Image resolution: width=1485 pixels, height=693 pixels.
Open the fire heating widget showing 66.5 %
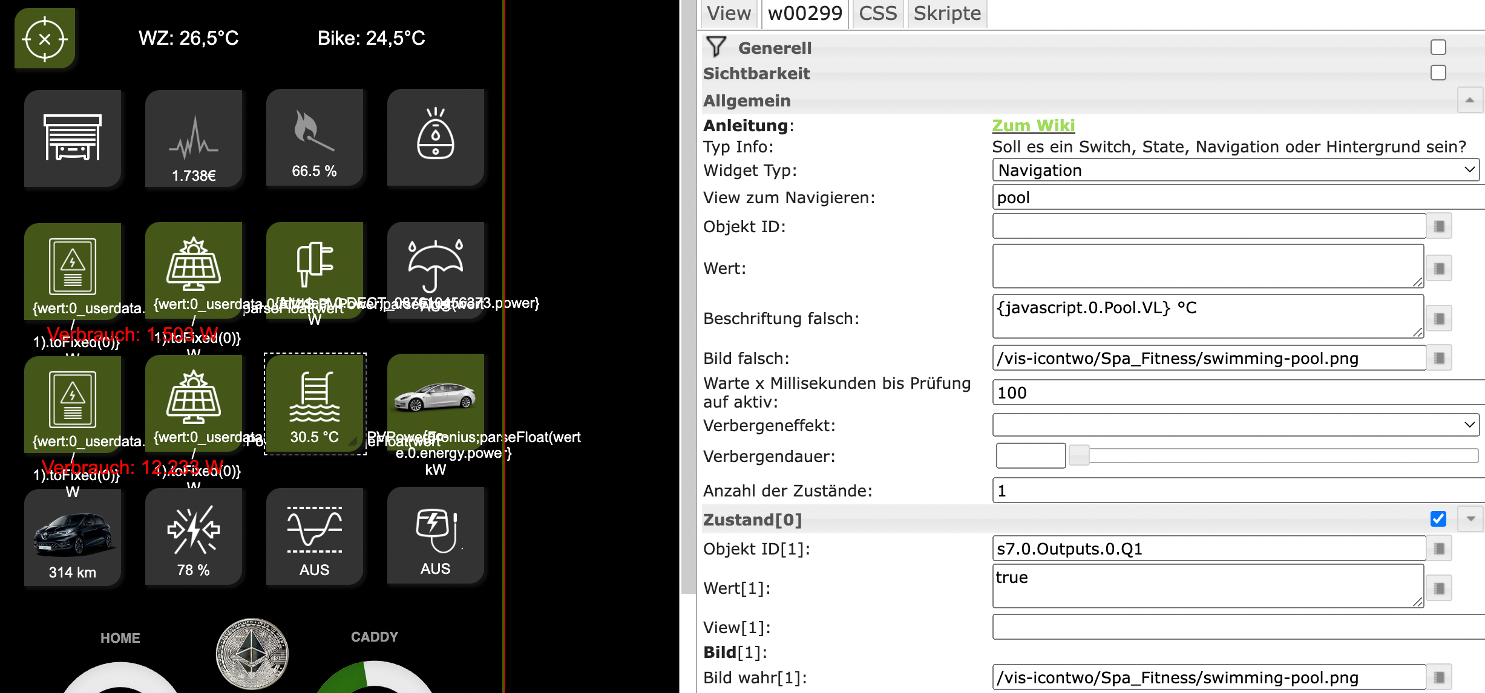[314, 137]
